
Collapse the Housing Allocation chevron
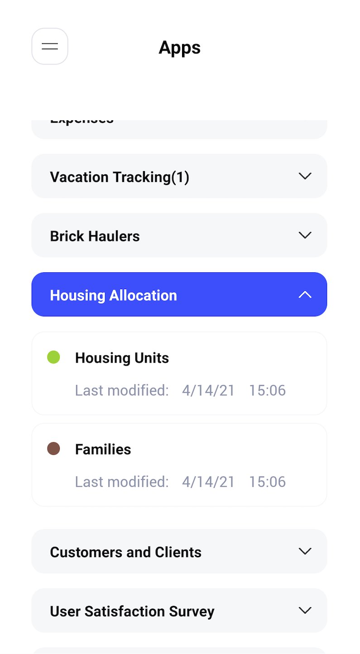[305, 295]
